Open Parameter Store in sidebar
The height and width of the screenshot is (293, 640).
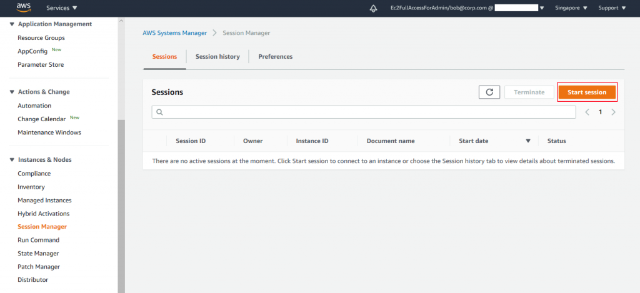[x=41, y=65]
